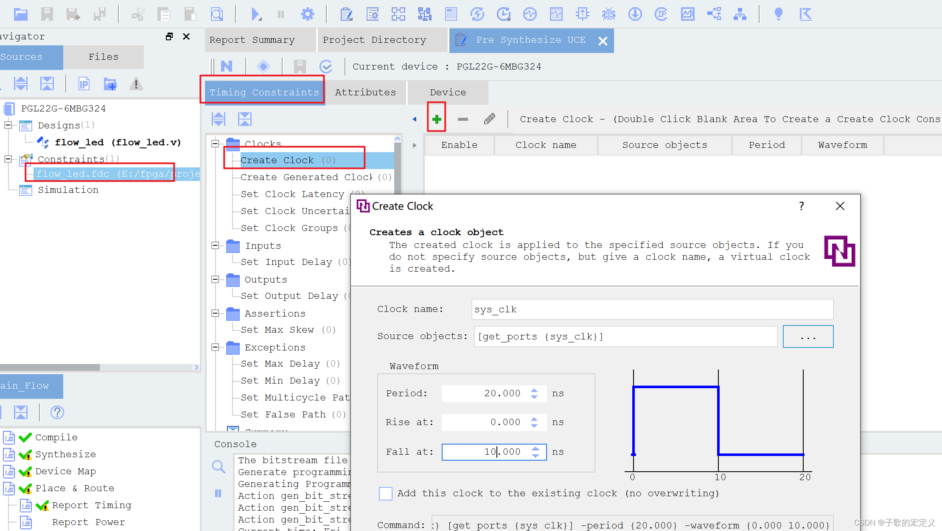Select Create Generated Clock tree item
This screenshot has height=531, width=942.
coord(316,177)
